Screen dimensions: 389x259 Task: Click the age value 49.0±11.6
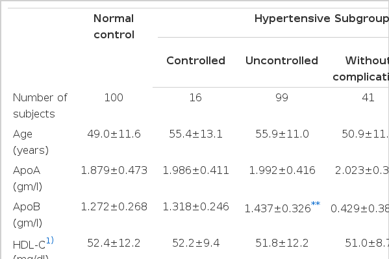pyautogui.click(x=114, y=134)
